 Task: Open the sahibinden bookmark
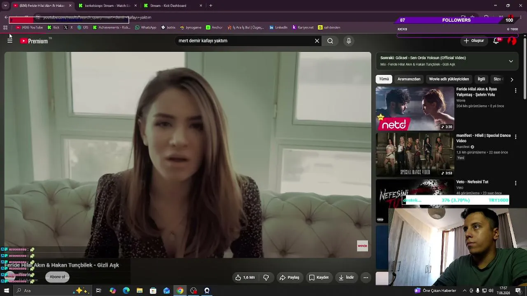329,28
